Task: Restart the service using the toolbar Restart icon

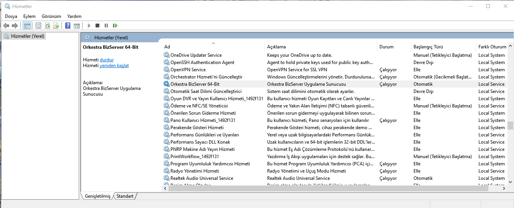Action: [115, 26]
